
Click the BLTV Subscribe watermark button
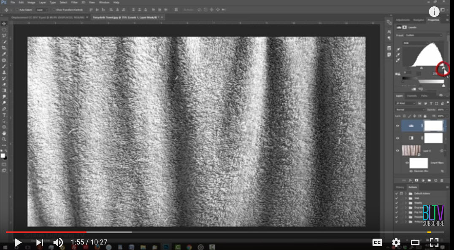point(433,215)
